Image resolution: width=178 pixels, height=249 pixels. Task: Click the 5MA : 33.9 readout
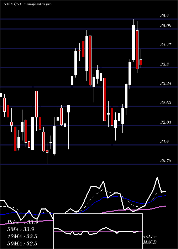21,229
